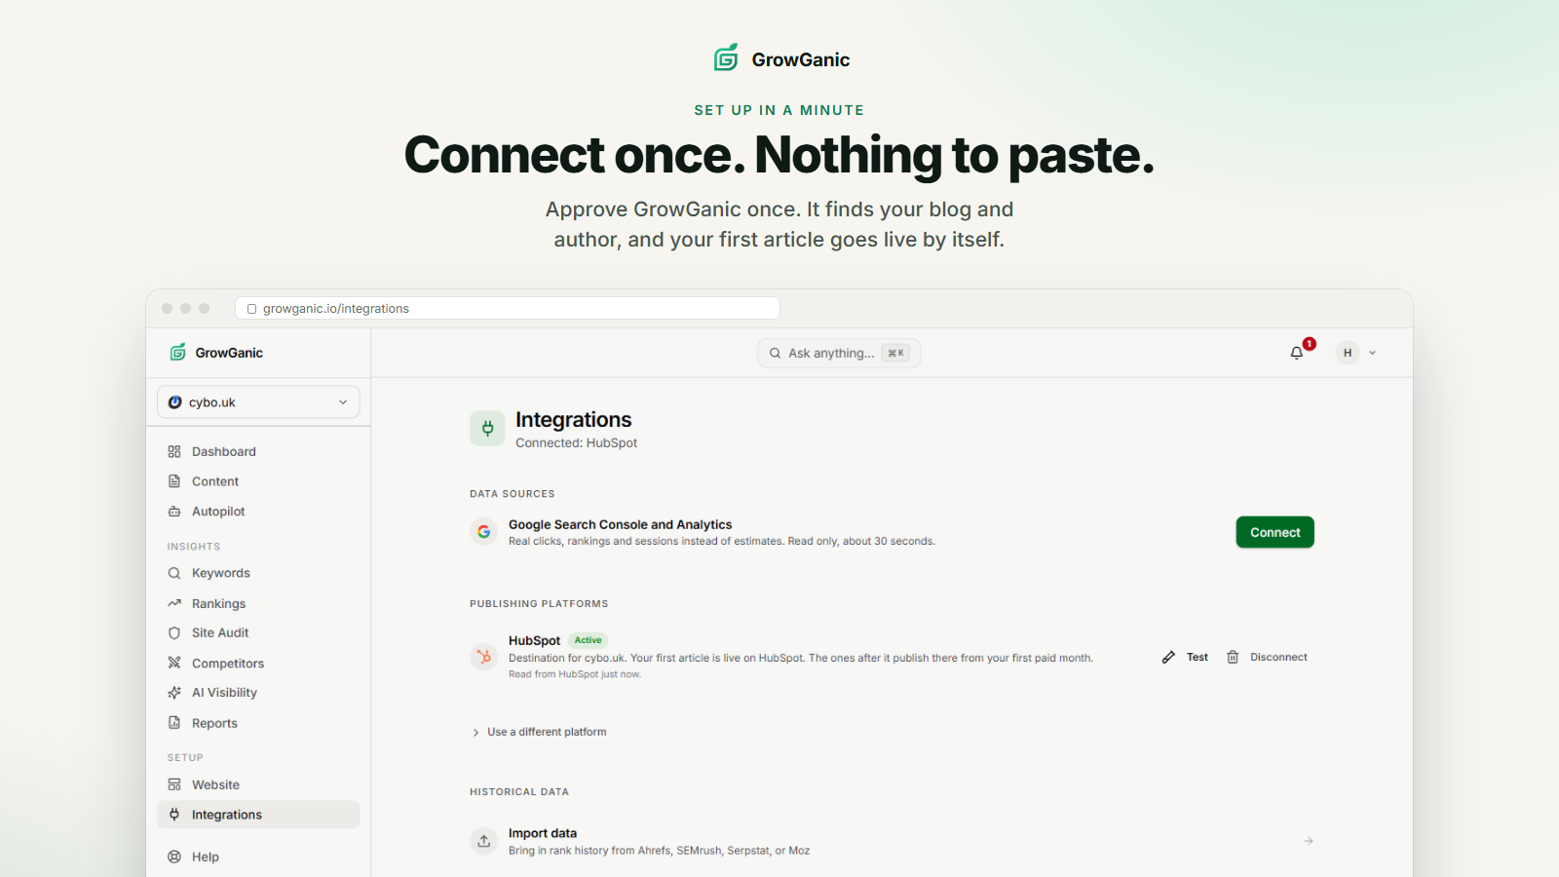Click the Dashboard grid icon
This screenshot has width=1559, height=877.
(174, 451)
